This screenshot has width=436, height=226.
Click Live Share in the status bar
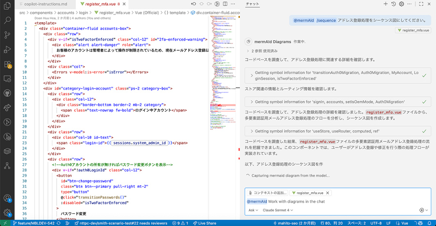(204, 223)
